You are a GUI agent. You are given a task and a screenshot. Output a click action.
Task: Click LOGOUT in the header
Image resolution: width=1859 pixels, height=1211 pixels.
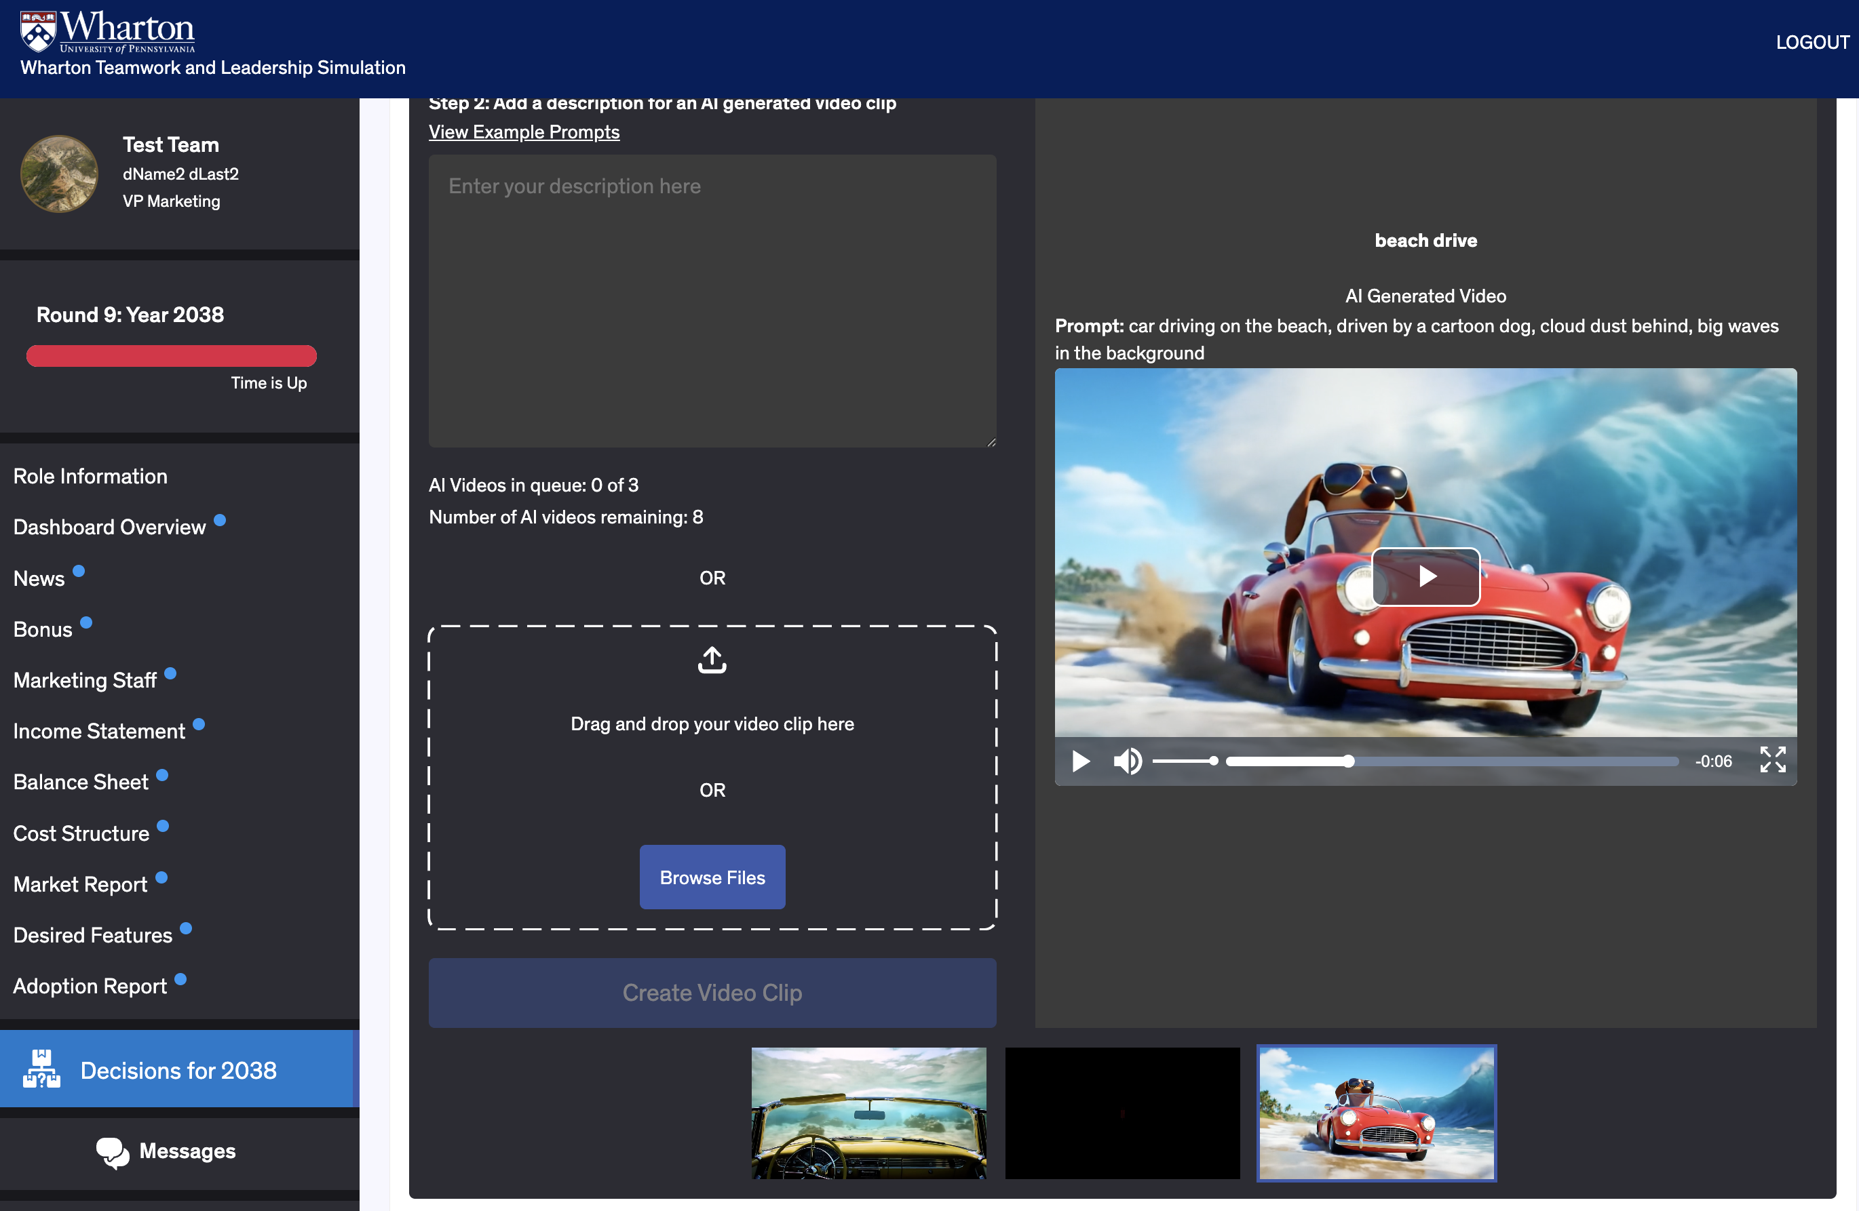pos(1812,42)
